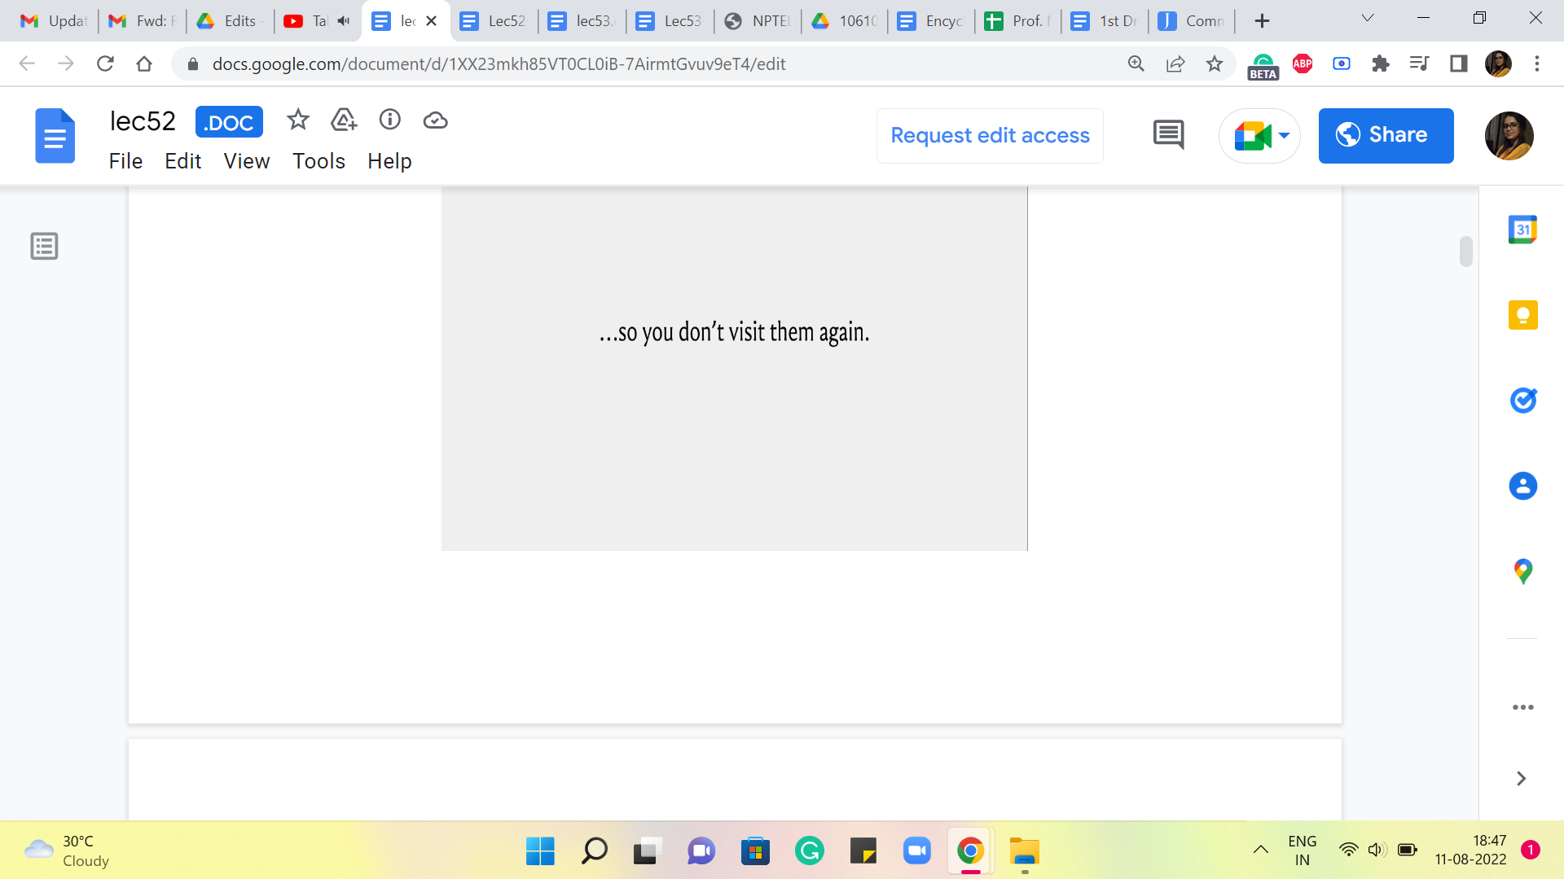Show the document outline icon
1564x879 pixels.
coord(44,246)
